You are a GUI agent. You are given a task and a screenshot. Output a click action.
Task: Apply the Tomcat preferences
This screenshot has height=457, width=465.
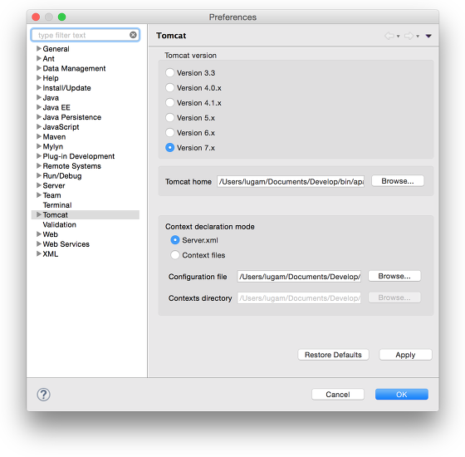pyautogui.click(x=405, y=355)
